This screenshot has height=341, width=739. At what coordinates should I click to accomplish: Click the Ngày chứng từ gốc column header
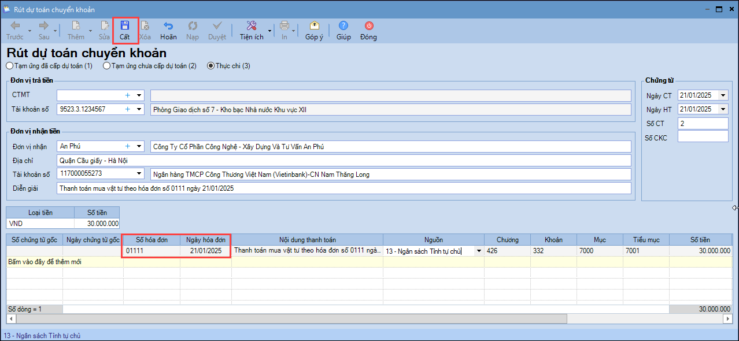click(x=93, y=239)
